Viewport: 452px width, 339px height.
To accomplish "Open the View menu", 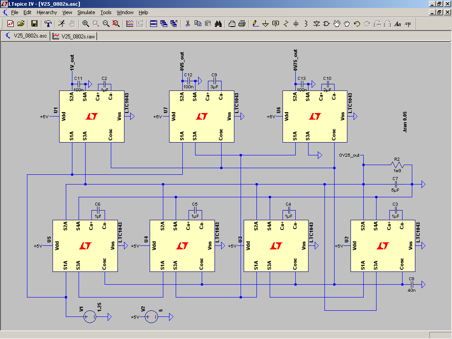I will pyautogui.click(x=67, y=12).
